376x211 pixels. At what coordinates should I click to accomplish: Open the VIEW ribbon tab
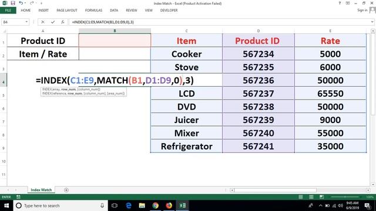pyautogui.click(x=149, y=11)
